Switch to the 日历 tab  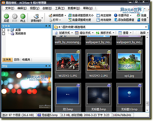click(17, 60)
